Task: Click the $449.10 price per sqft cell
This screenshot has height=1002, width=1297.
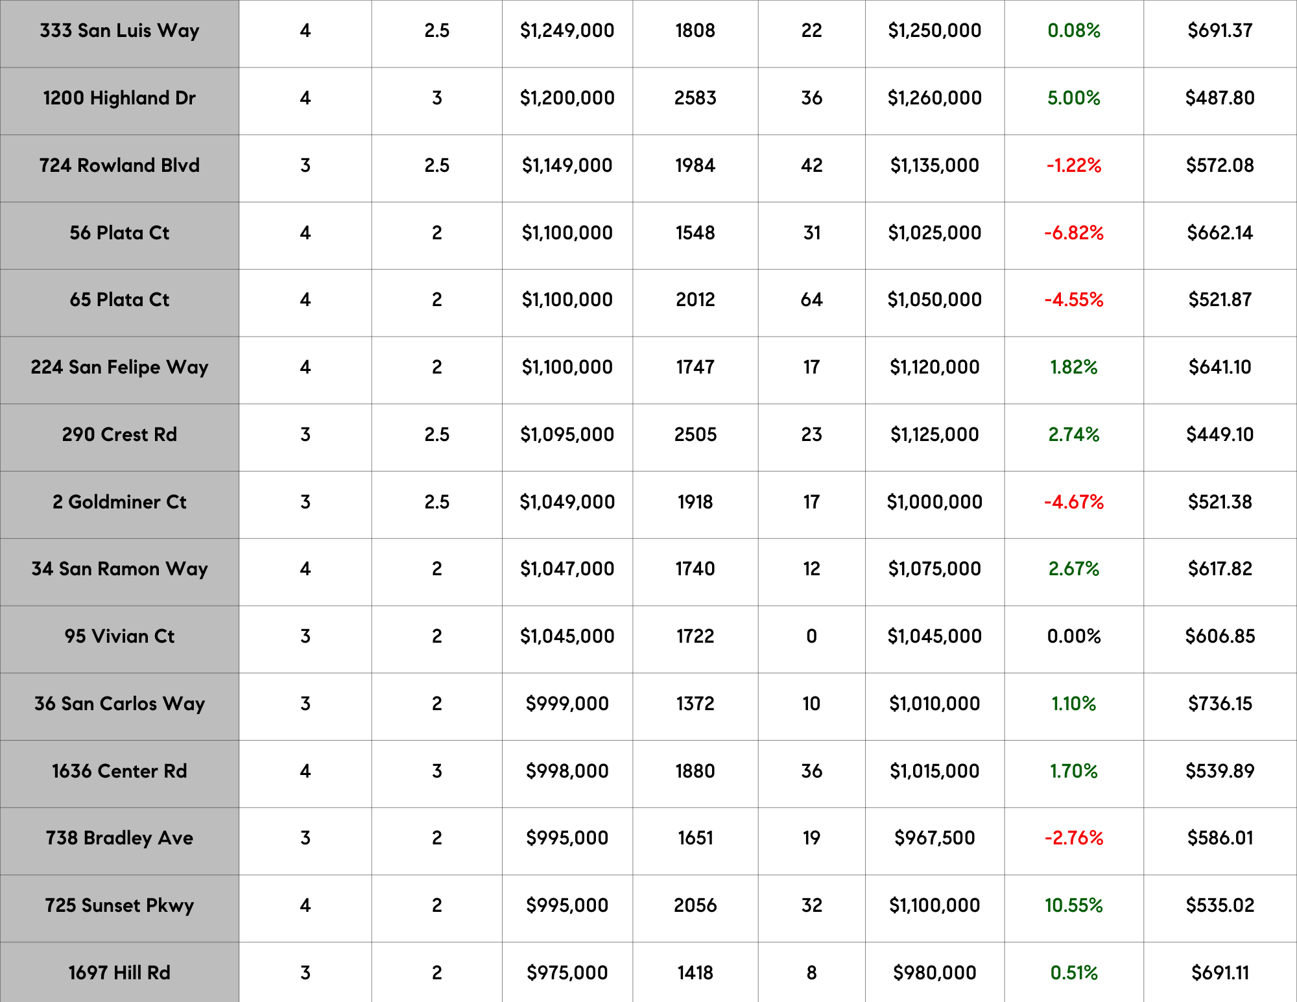Action: (x=1220, y=435)
